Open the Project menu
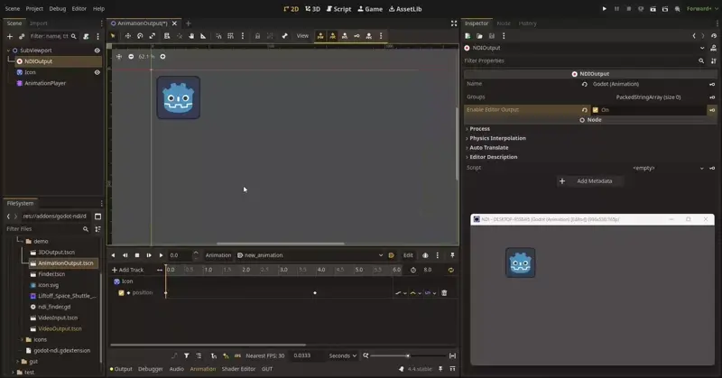722x378 pixels. [34, 9]
